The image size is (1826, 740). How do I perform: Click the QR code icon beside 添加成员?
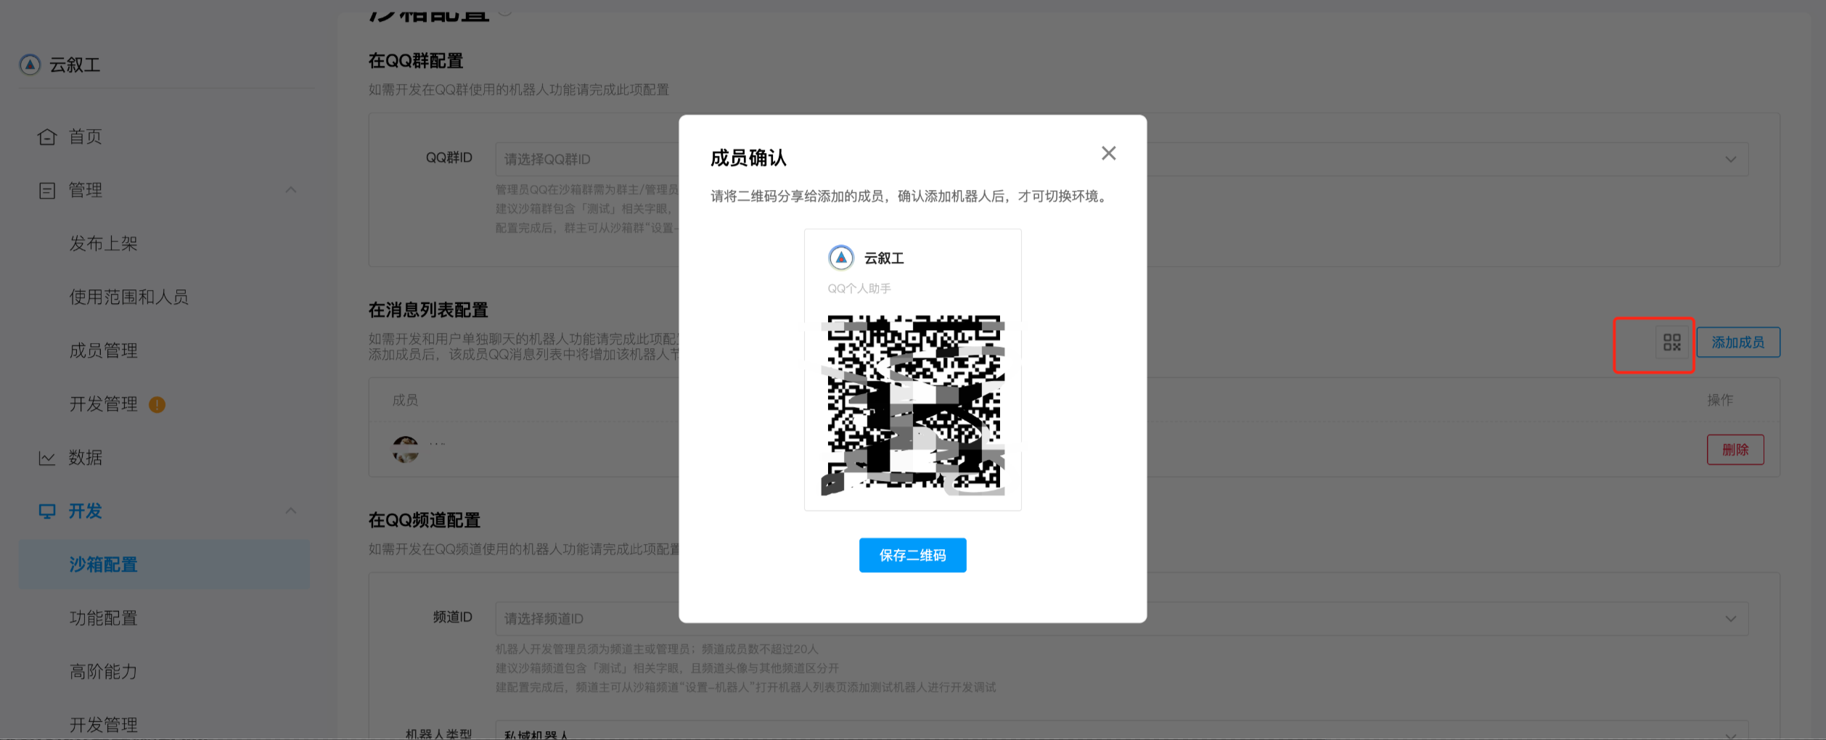(1672, 342)
